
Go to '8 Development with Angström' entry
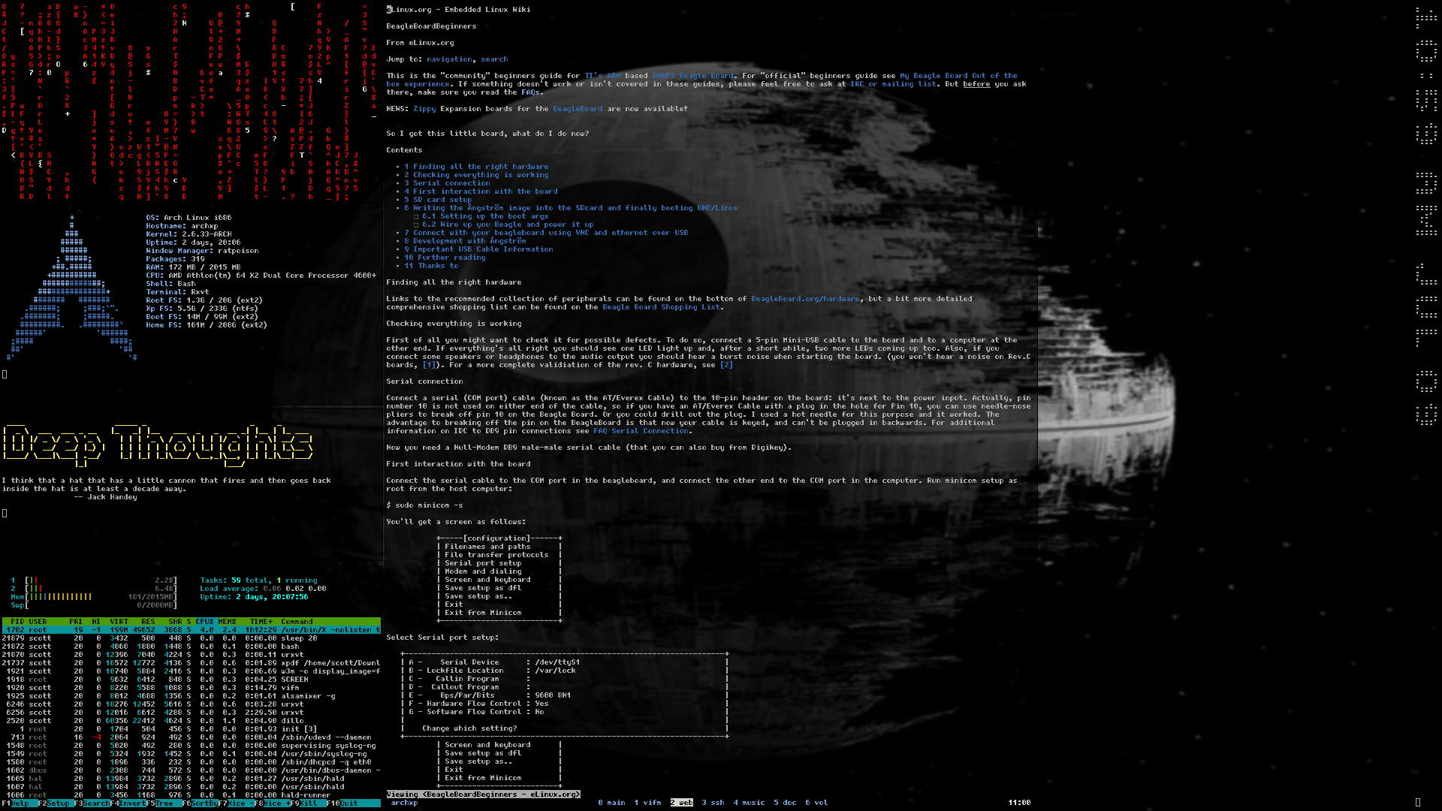pos(465,241)
